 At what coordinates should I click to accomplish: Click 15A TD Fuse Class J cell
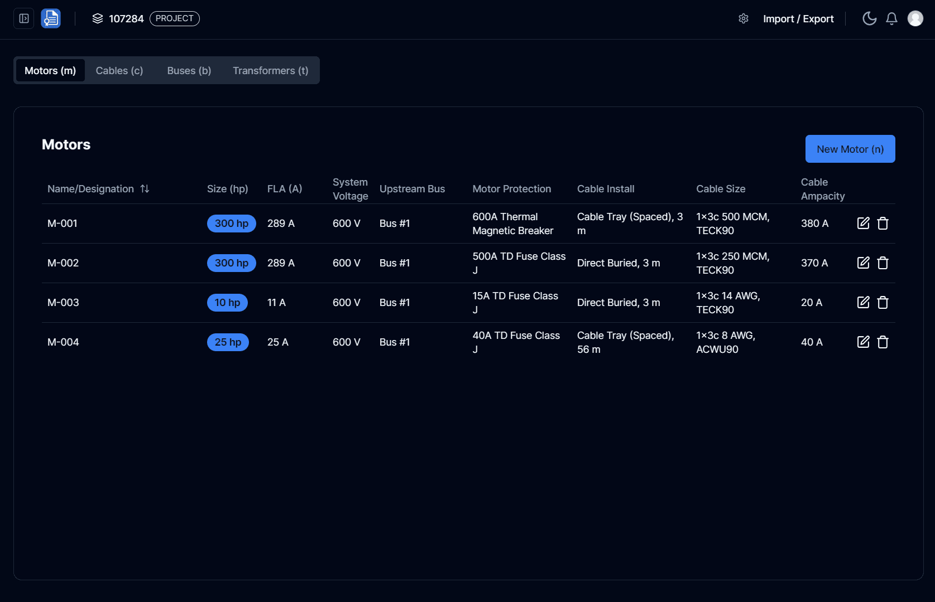[515, 303]
